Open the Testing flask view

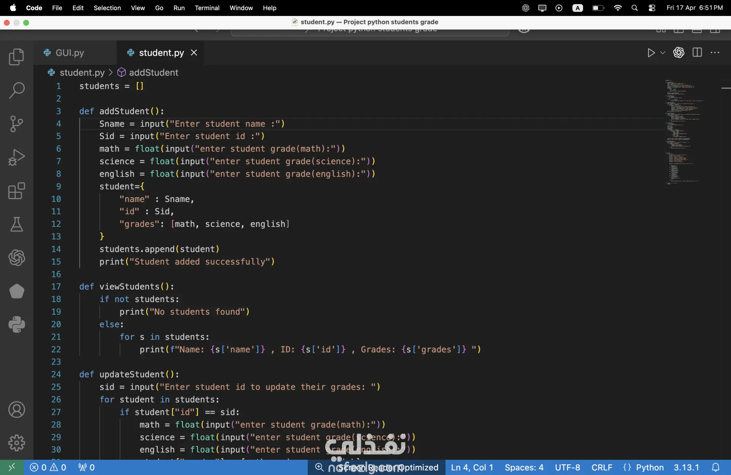tap(16, 224)
